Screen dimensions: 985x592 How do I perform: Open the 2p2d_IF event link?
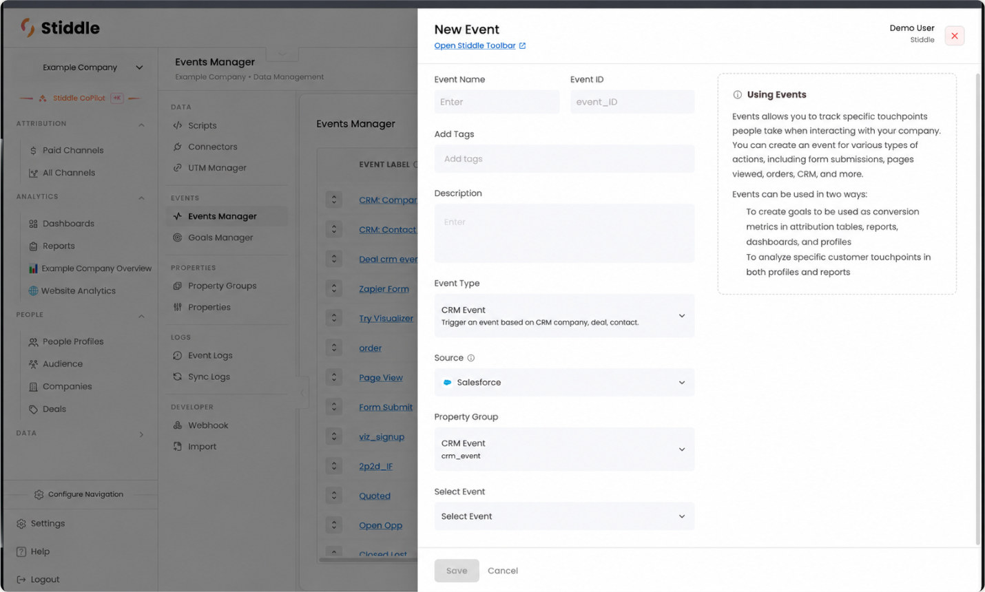pyautogui.click(x=375, y=466)
